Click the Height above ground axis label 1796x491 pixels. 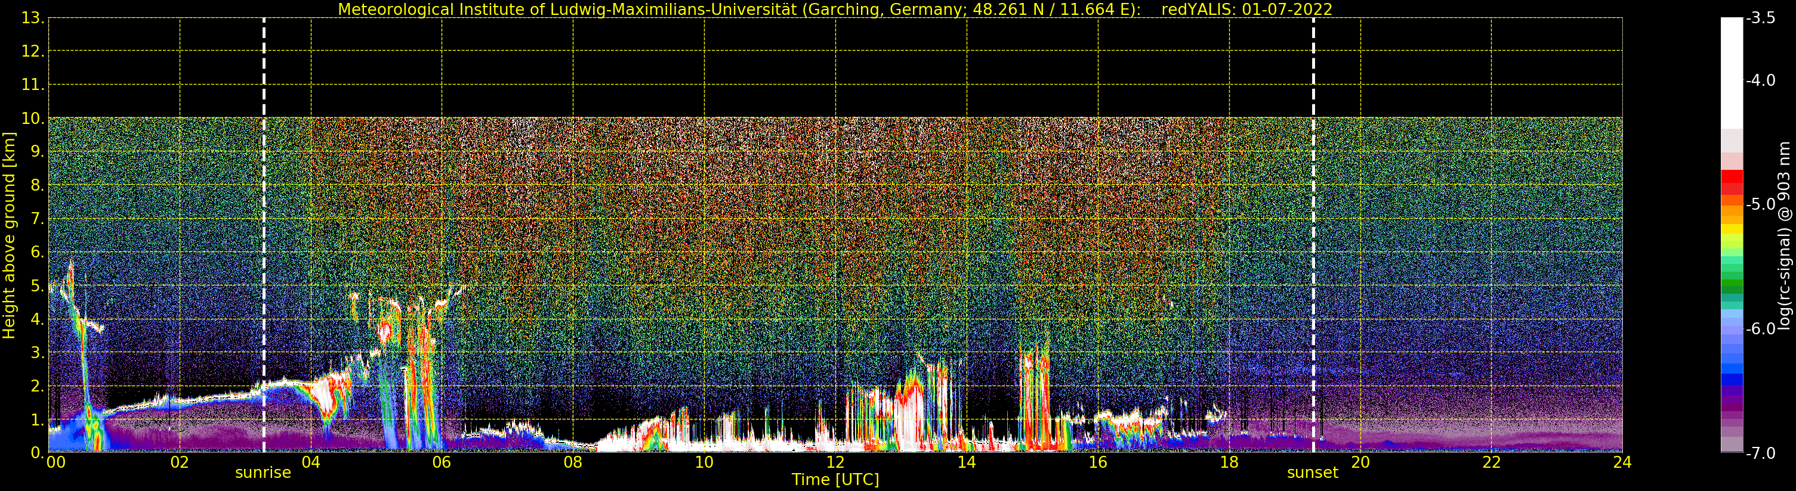(9, 235)
